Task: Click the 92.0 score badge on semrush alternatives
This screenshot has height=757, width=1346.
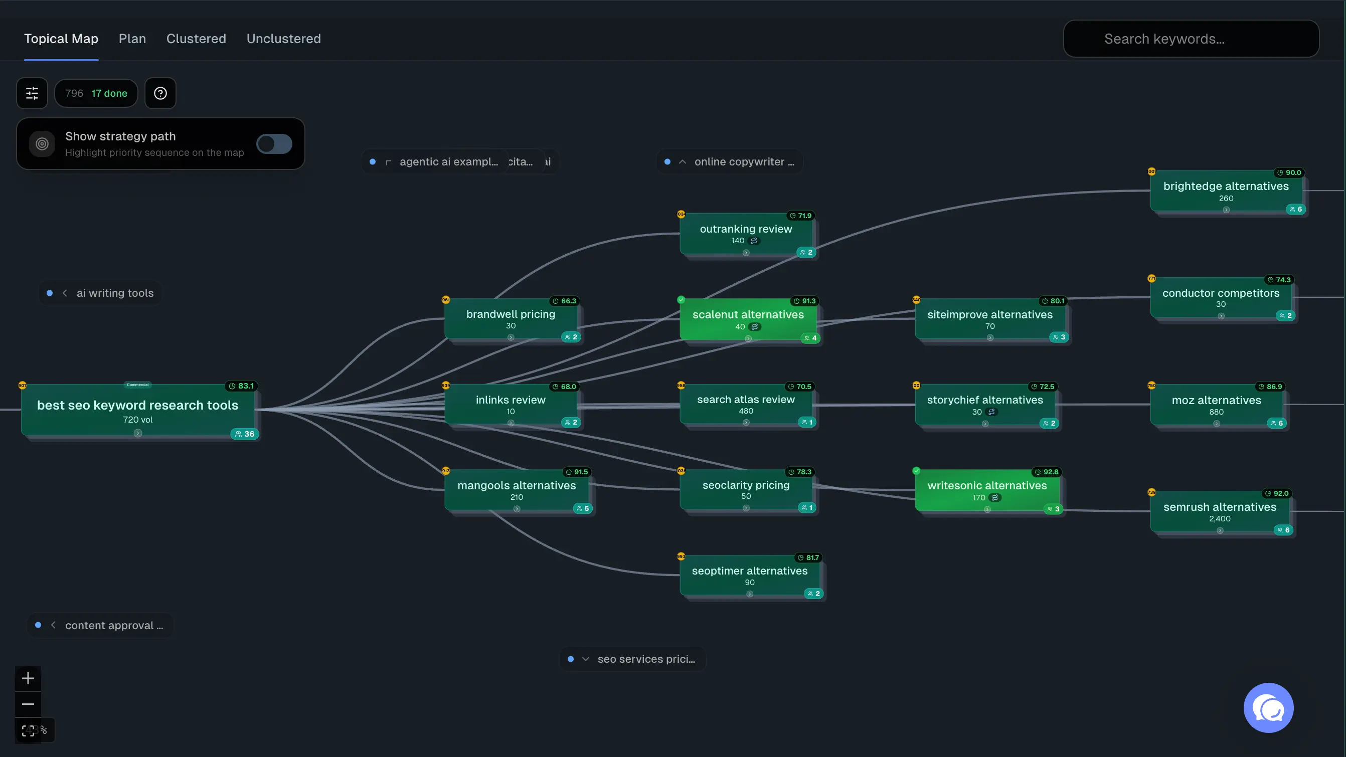Action: (x=1276, y=493)
